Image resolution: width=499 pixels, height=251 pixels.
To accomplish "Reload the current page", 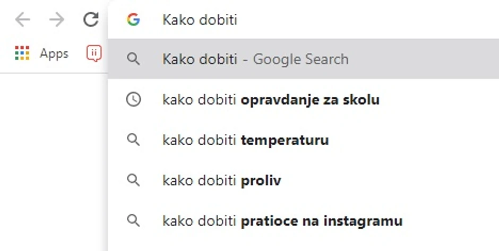I will click(x=91, y=20).
